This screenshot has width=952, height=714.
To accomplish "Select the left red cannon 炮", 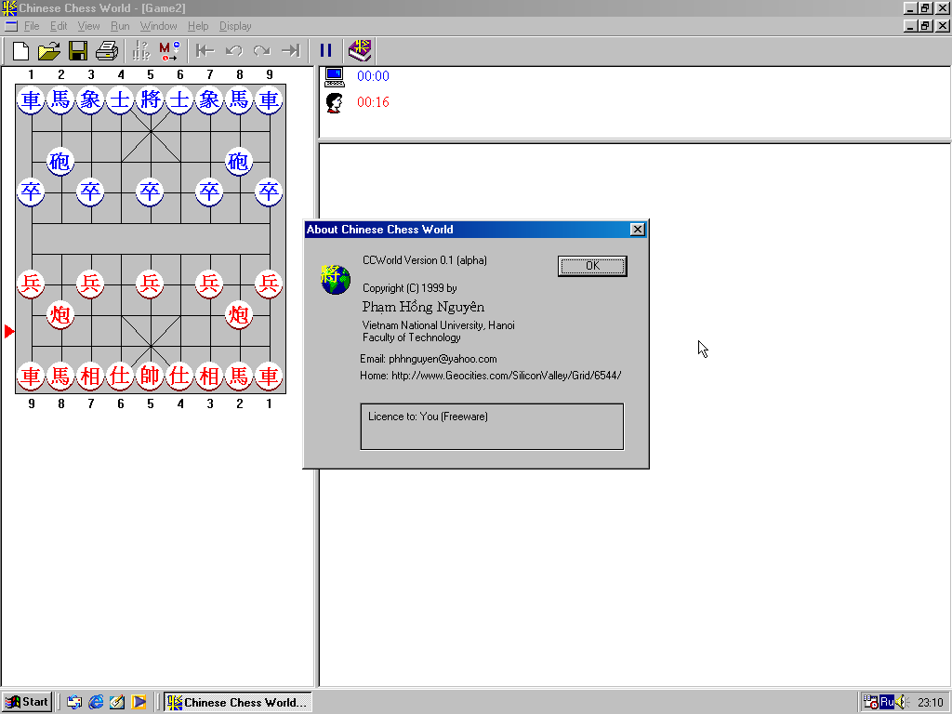I will pos(60,314).
